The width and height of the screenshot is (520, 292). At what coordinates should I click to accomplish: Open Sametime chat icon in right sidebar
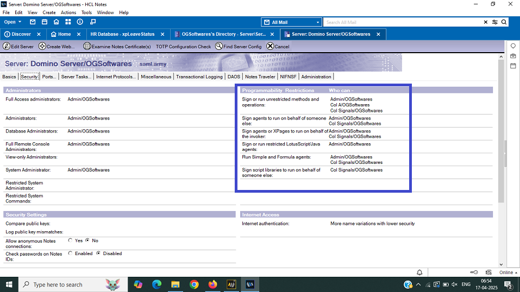pos(513,46)
